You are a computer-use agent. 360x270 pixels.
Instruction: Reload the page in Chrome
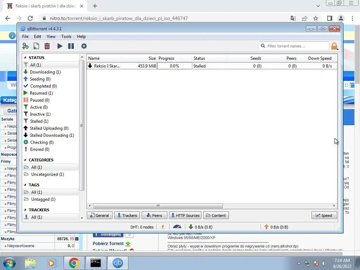[30, 18]
